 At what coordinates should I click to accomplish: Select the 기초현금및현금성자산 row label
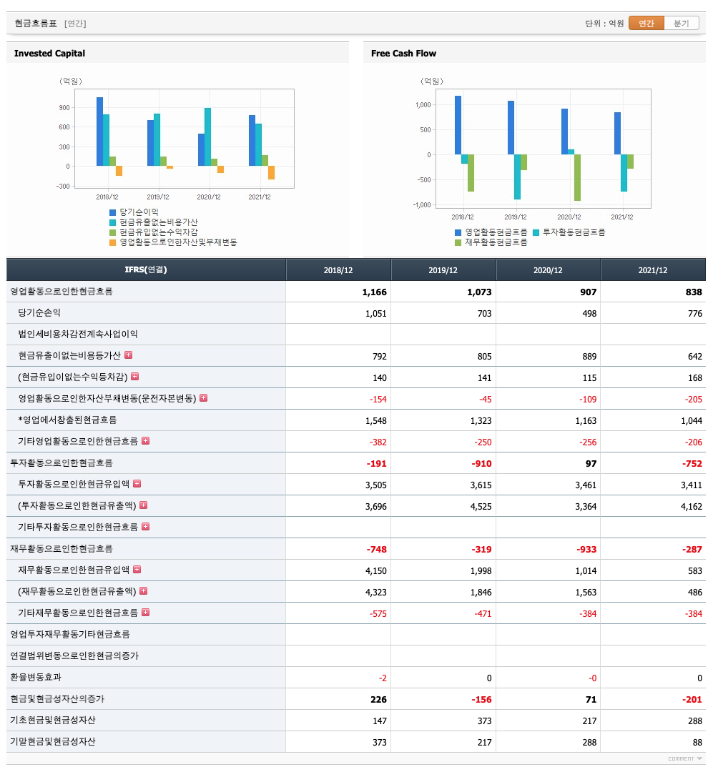click(53, 720)
